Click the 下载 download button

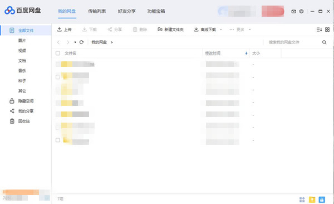tap(90, 30)
